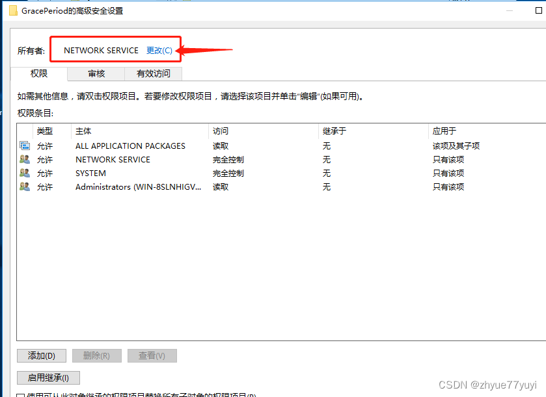The height and width of the screenshot is (397, 546).
Task: Click 只有该项 in the Administrators row
Action: pos(448,186)
